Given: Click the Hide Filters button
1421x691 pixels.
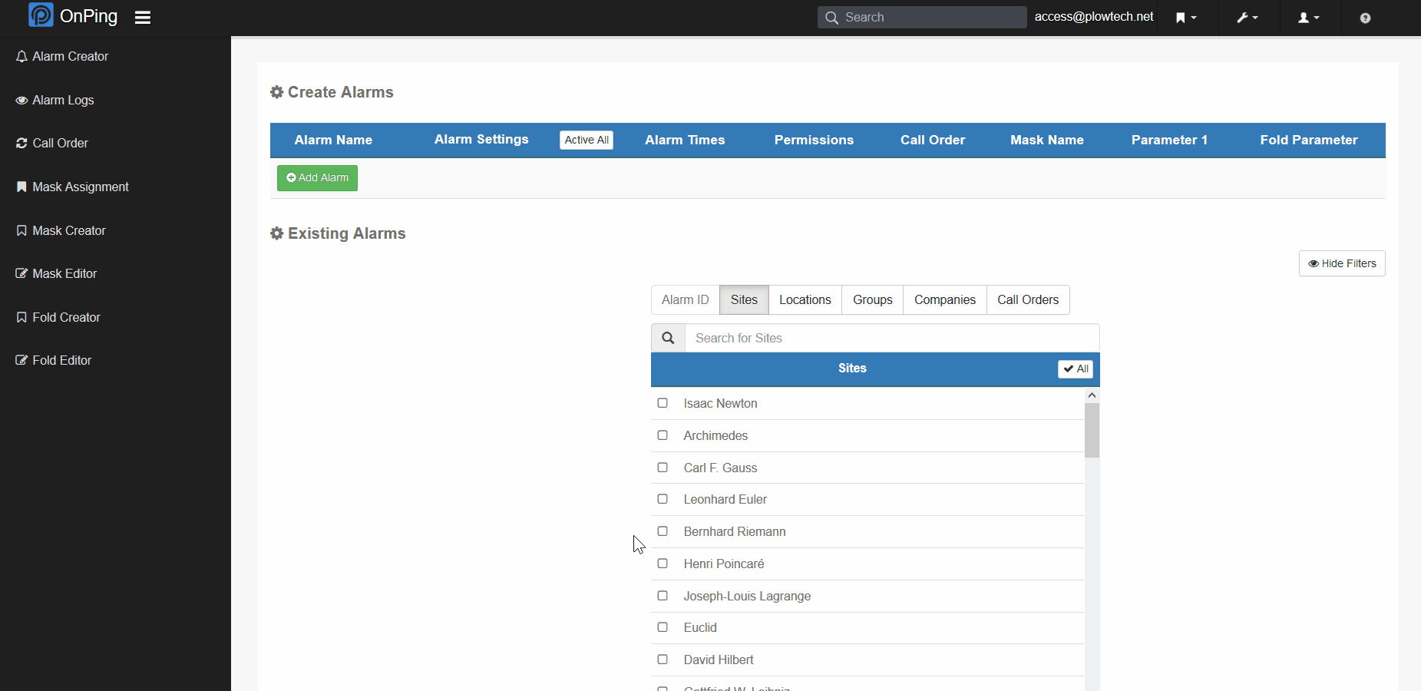Looking at the screenshot, I should [x=1341, y=263].
